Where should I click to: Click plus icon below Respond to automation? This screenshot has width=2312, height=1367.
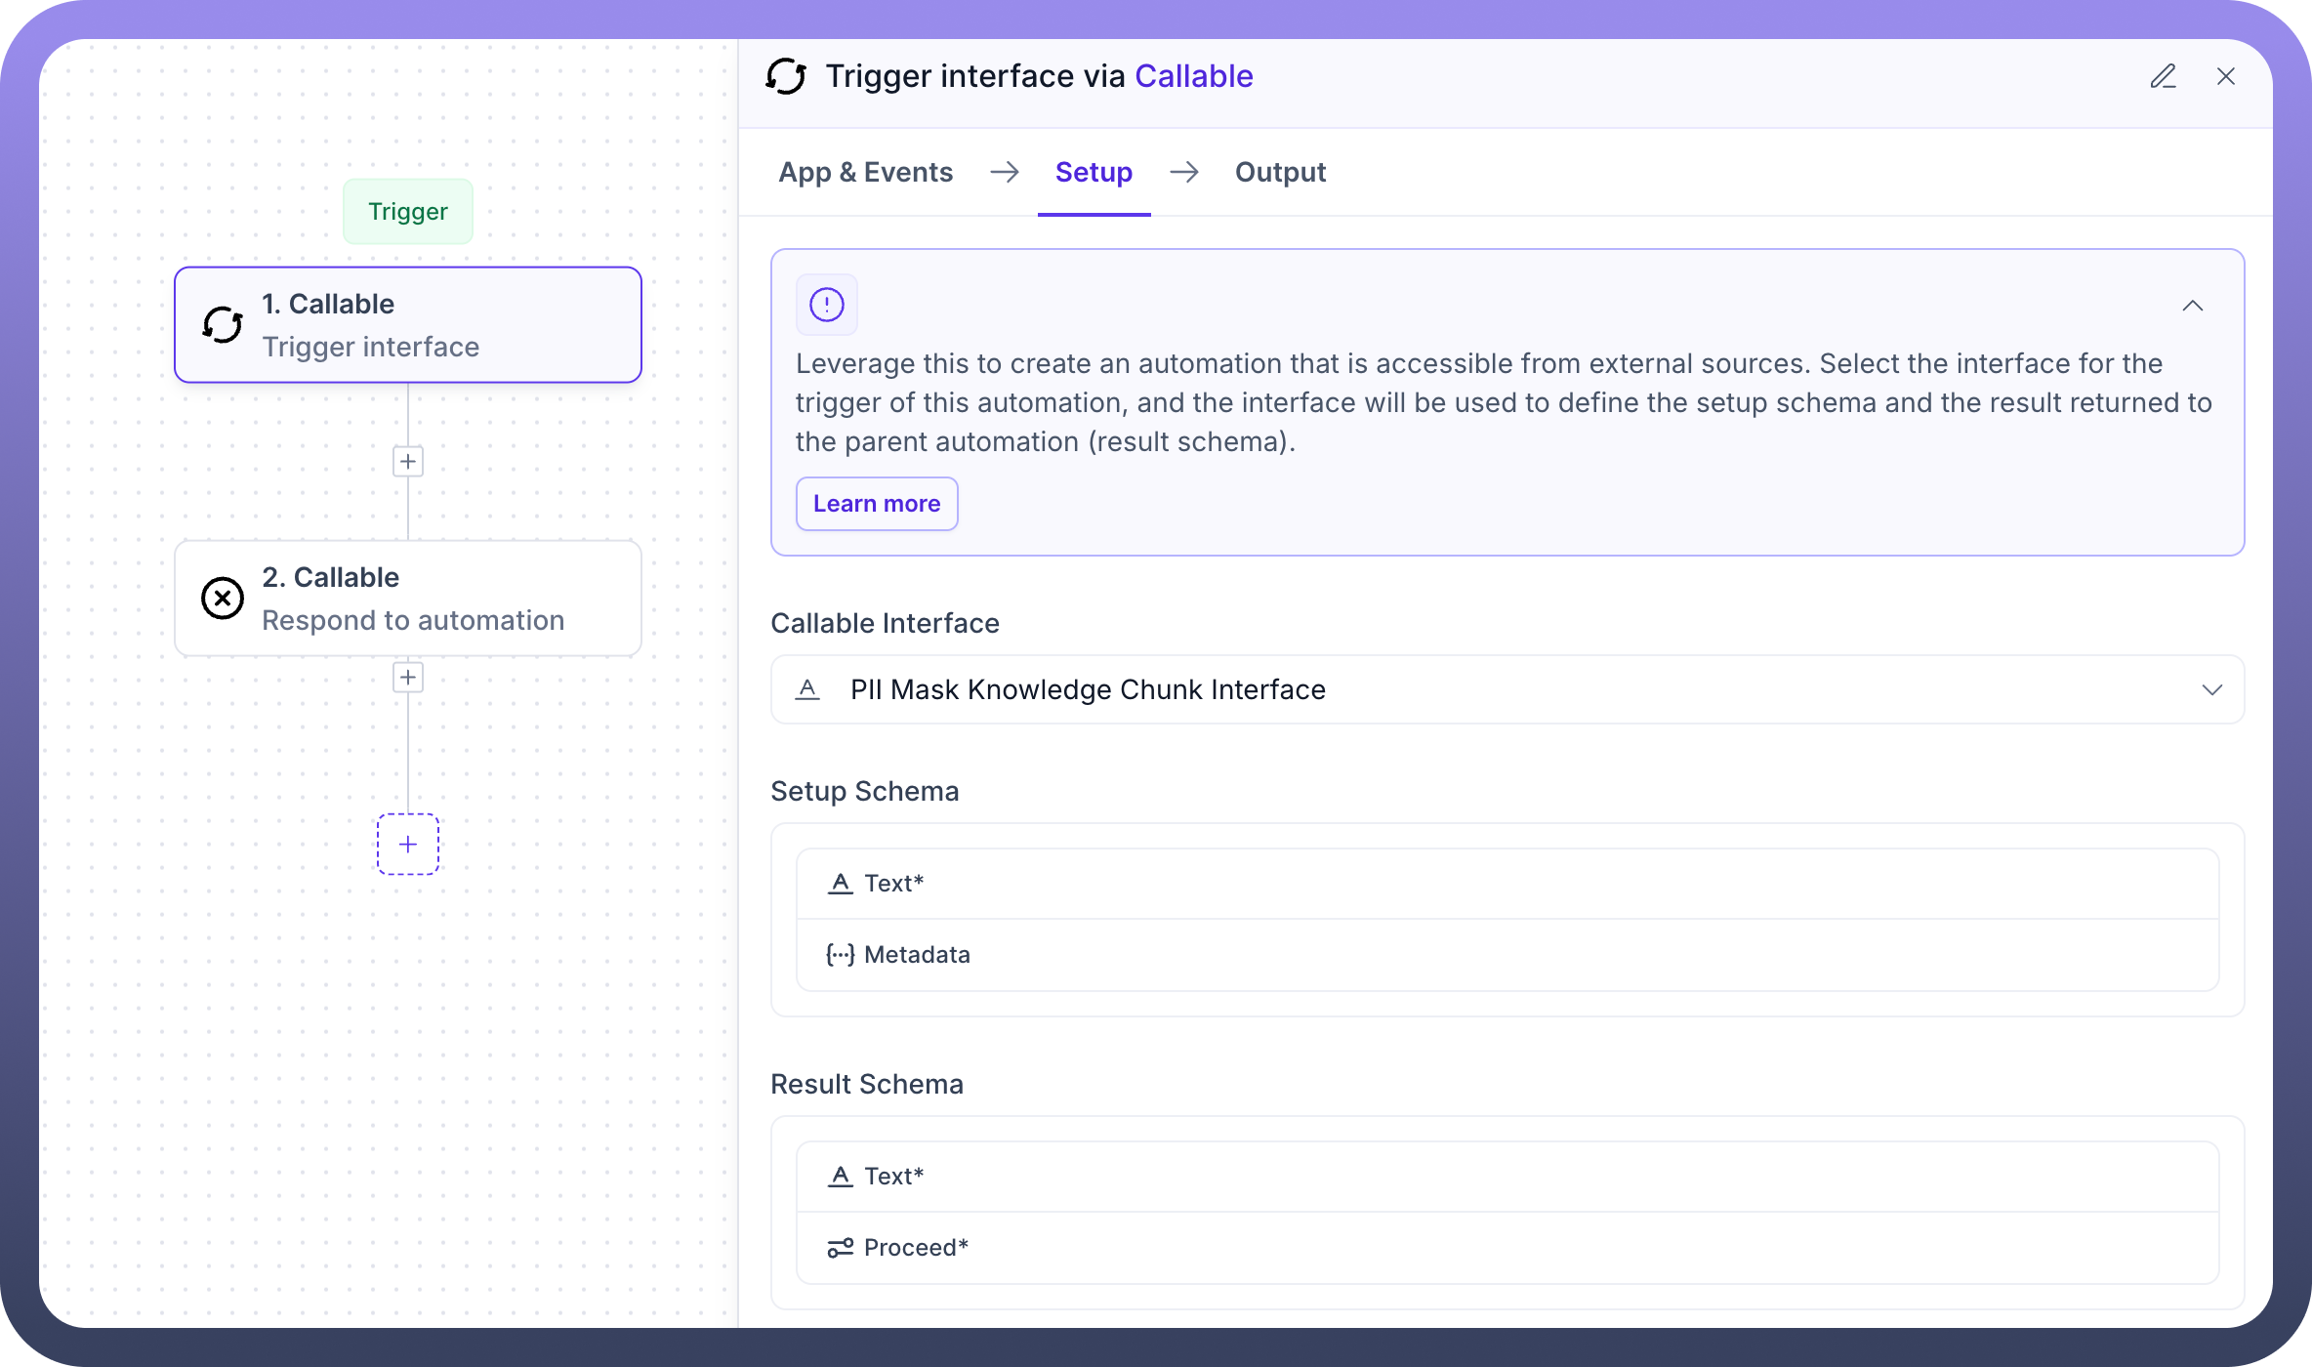407,677
